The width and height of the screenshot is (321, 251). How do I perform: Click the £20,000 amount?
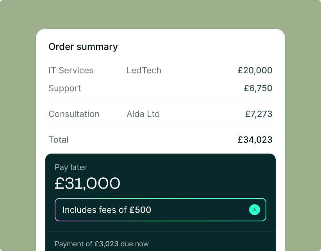tap(255, 70)
